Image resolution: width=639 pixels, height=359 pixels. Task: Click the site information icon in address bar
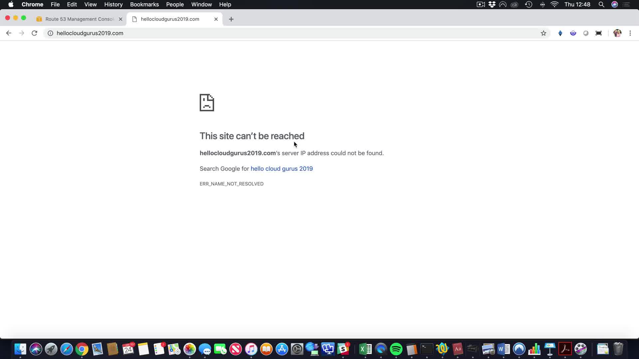50,33
